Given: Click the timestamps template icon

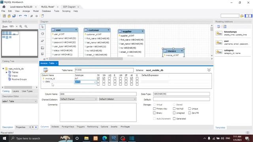Looking at the screenshot, I should coord(219,33).
